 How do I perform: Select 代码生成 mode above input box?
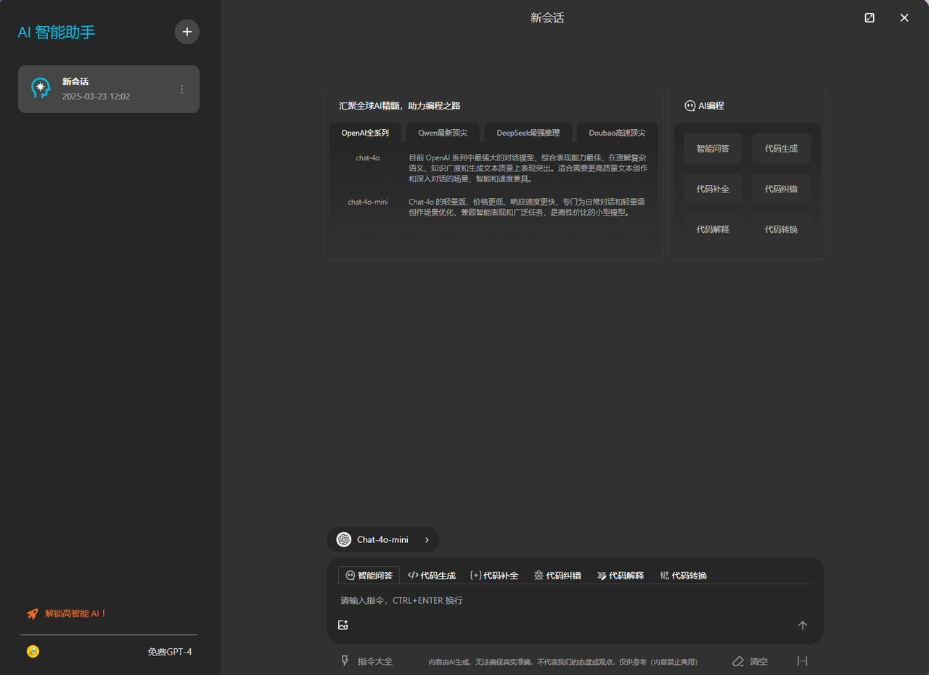pos(432,576)
